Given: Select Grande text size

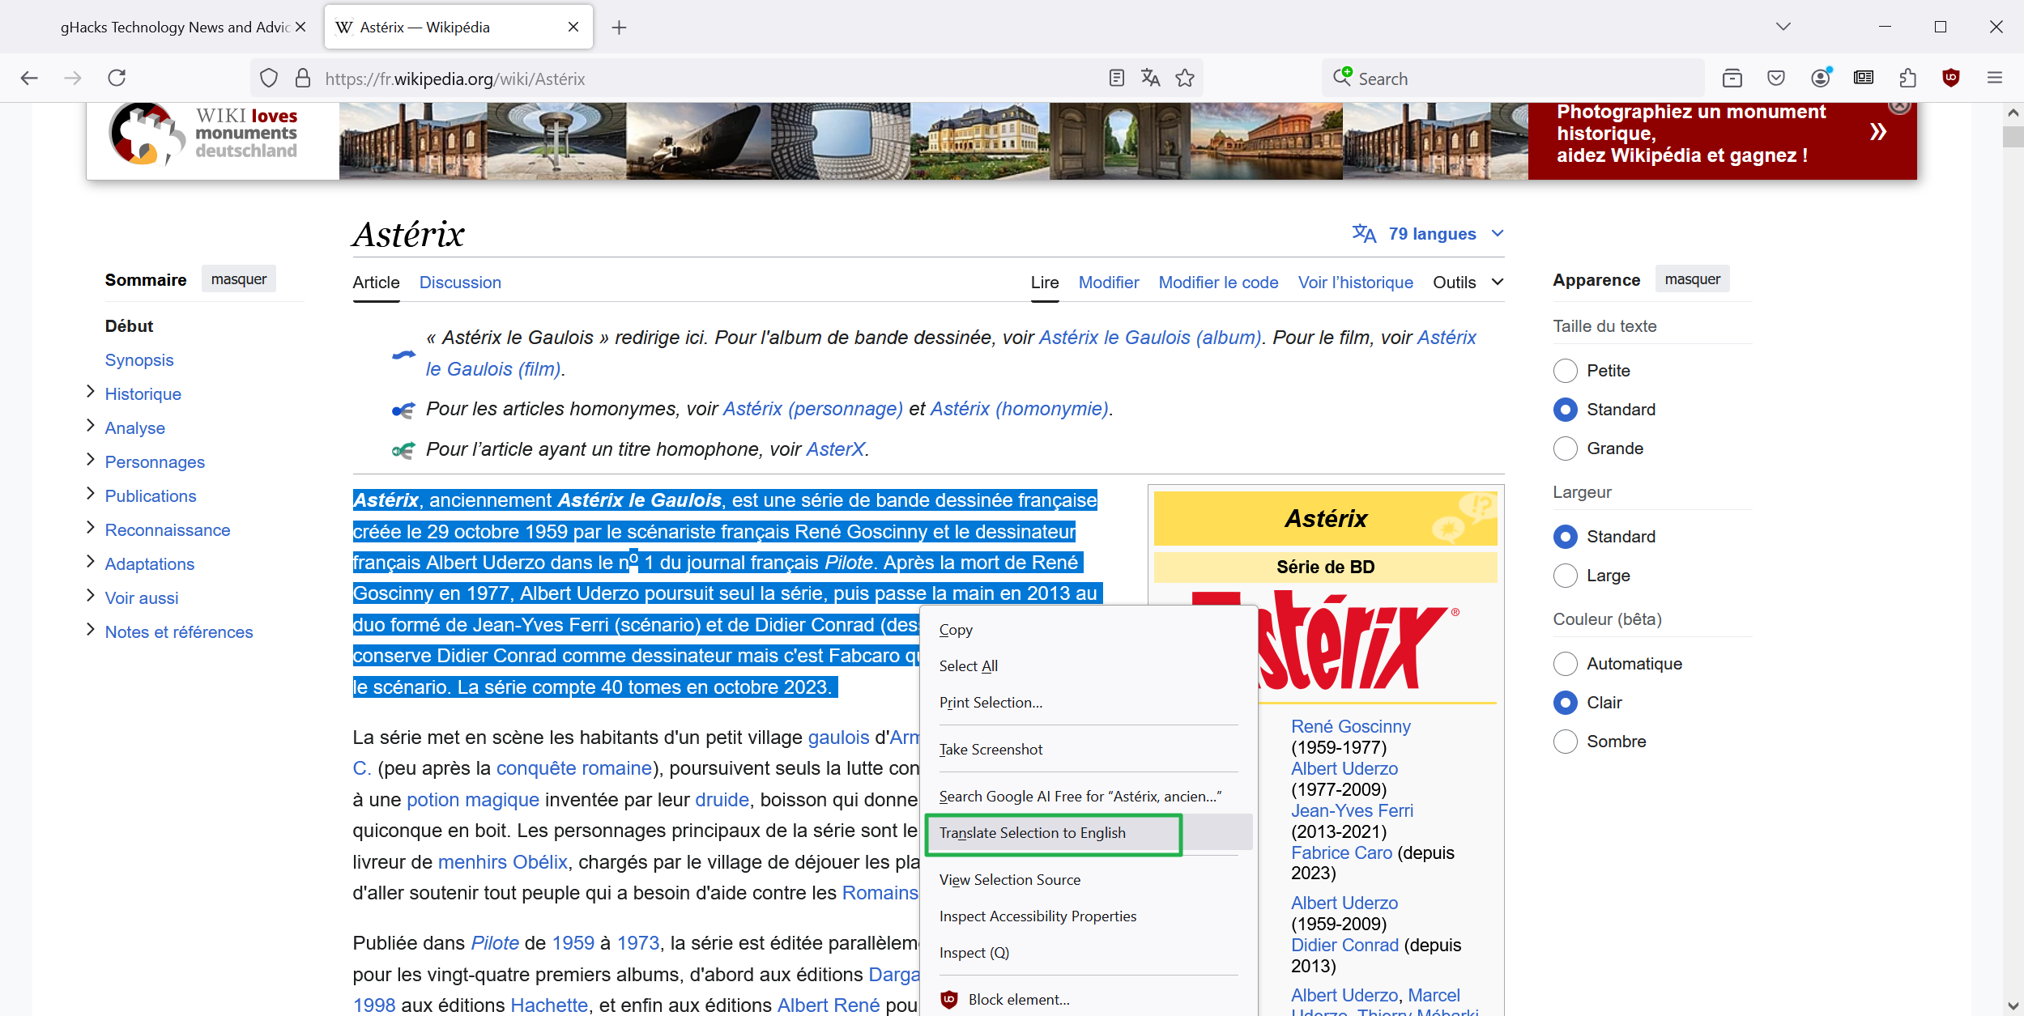Looking at the screenshot, I should pos(1565,448).
